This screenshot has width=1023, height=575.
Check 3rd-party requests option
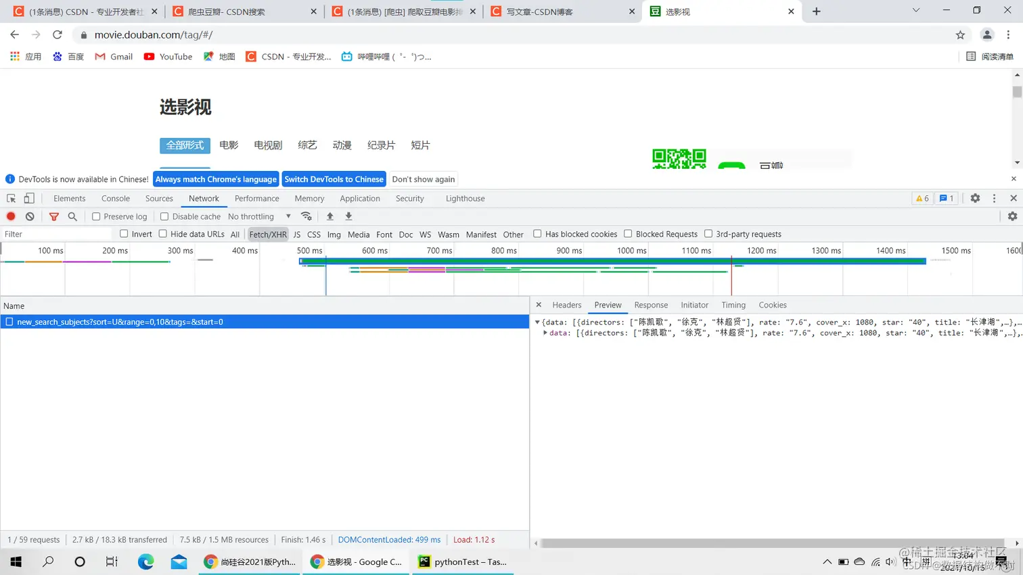708,234
